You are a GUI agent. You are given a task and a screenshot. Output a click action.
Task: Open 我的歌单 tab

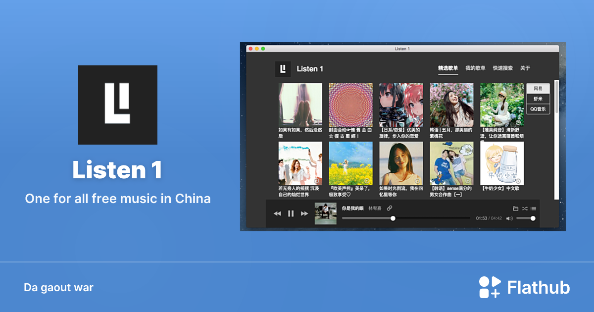475,68
